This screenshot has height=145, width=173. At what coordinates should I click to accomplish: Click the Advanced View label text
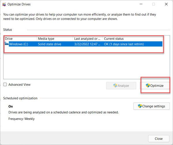19,85
